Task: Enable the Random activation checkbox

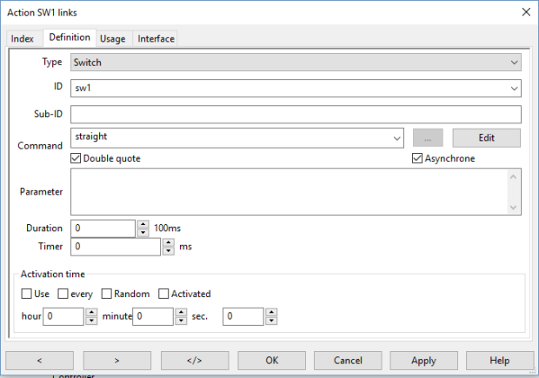Action: point(108,294)
